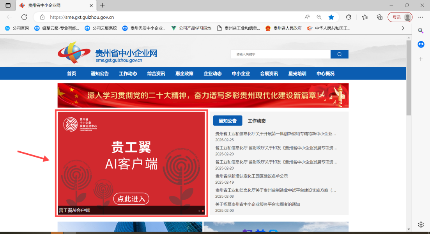430x234 pixels.
Task: Open 中心概况 navigation item
Action: [326, 74]
